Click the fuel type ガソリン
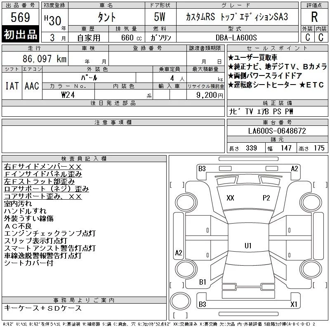The width and height of the screenshot is (330, 330). point(161,38)
